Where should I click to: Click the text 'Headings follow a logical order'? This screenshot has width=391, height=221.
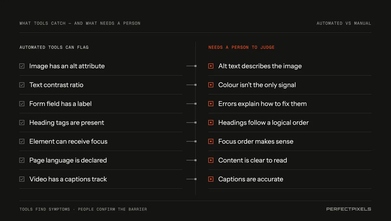point(263,123)
